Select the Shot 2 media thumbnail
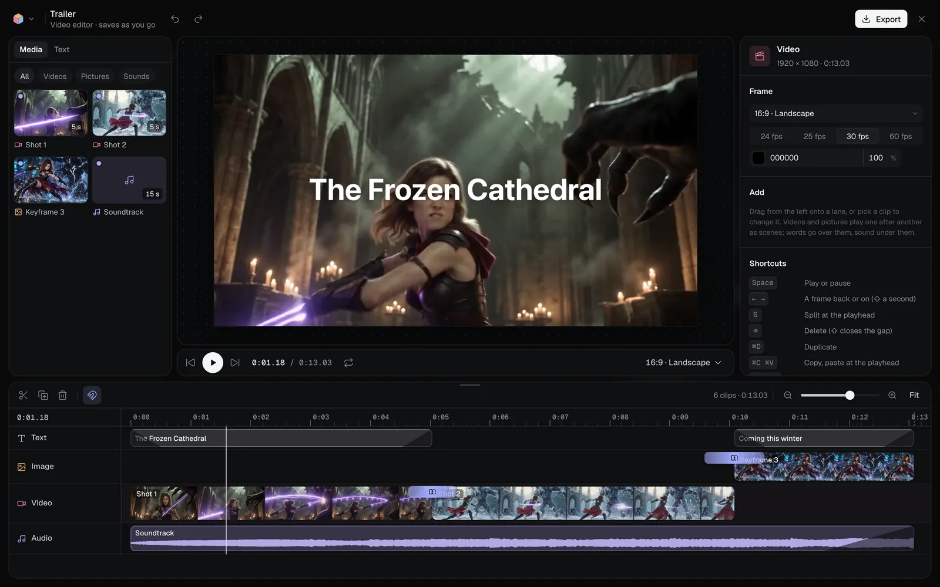The height and width of the screenshot is (587, 940). [x=129, y=113]
